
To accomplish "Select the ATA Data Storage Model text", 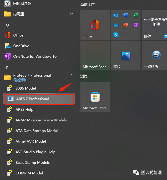I will pyautogui.click(x=37, y=131).
